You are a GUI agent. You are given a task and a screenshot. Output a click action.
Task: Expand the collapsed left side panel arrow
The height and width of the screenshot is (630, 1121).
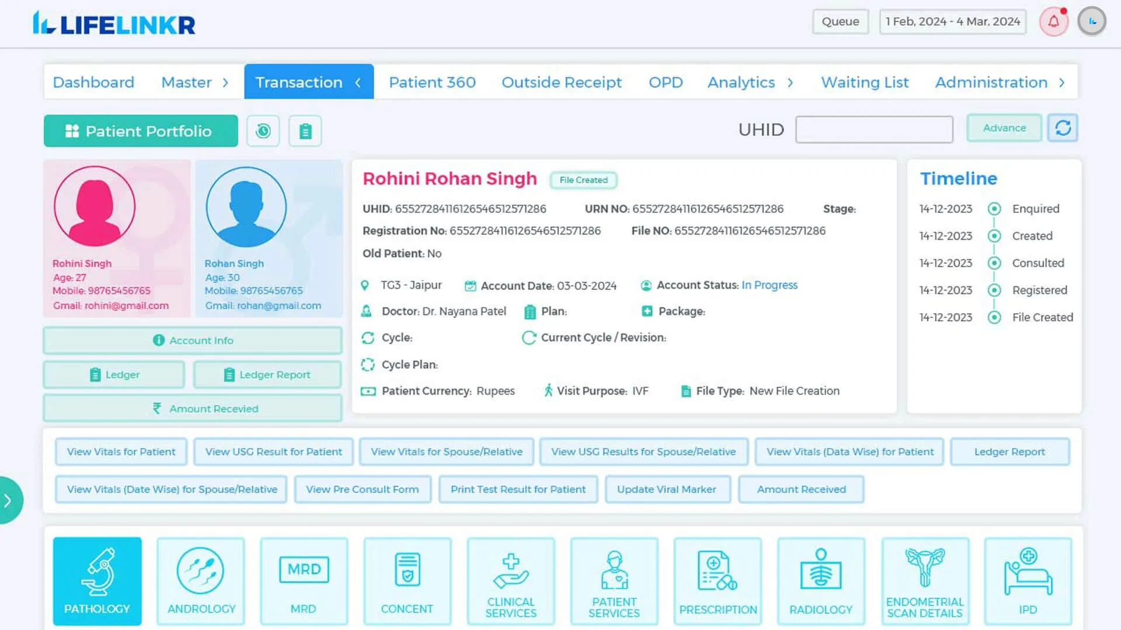pos(9,500)
